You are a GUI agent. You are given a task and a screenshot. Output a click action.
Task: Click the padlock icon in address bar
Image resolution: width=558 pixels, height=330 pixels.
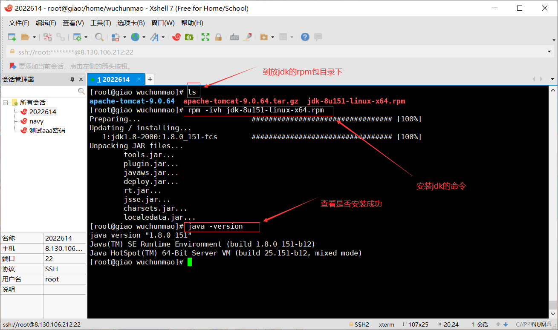pyautogui.click(x=12, y=52)
